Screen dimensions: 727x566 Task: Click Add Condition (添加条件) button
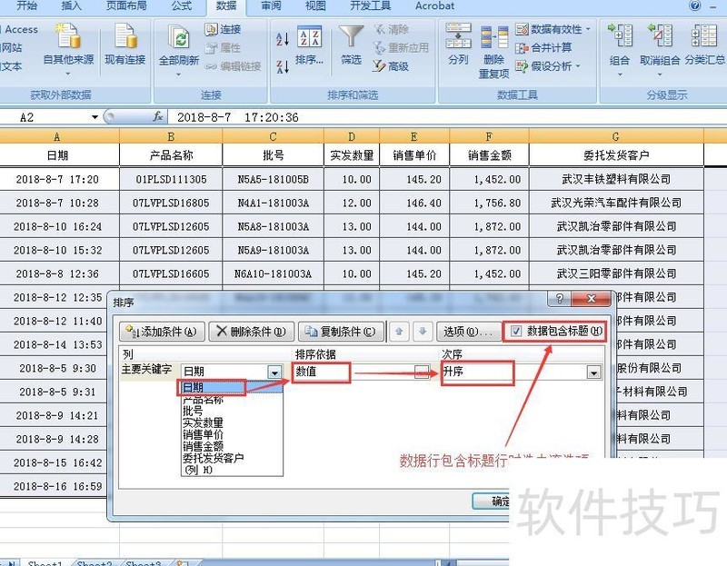coord(162,332)
